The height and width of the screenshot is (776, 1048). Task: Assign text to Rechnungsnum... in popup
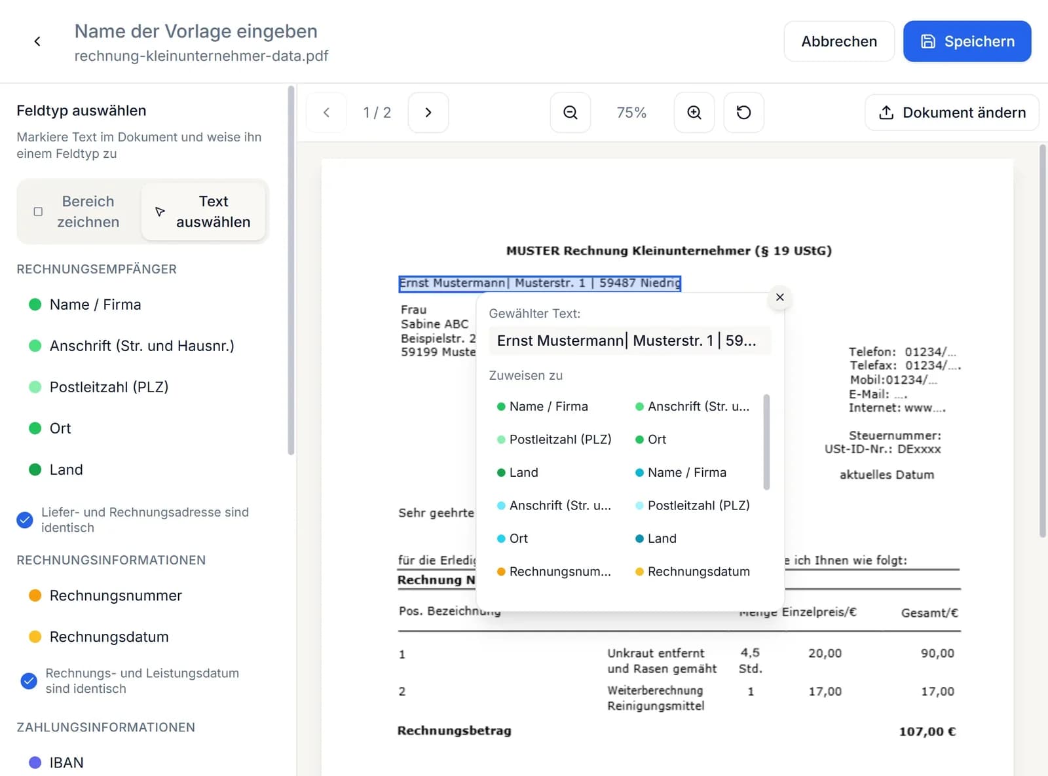[x=554, y=572]
